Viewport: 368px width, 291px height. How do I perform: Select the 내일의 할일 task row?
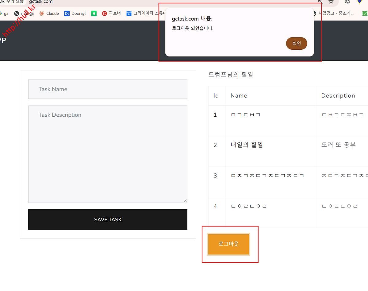(247, 145)
